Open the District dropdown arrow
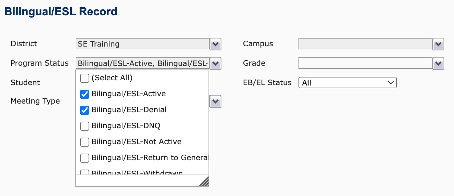 [x=215, y=44]
